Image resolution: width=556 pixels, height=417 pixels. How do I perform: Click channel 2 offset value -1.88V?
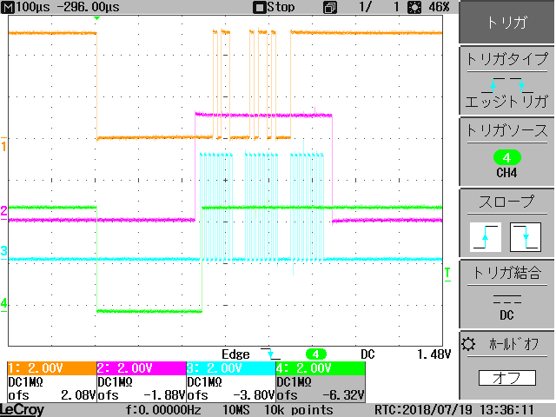coord(164,395)
